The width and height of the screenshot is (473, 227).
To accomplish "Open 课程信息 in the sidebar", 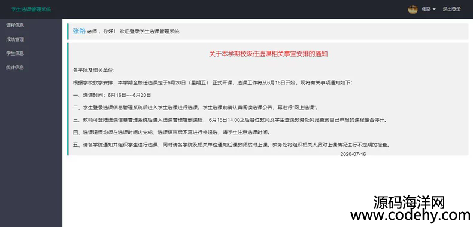I will (15, 25).
